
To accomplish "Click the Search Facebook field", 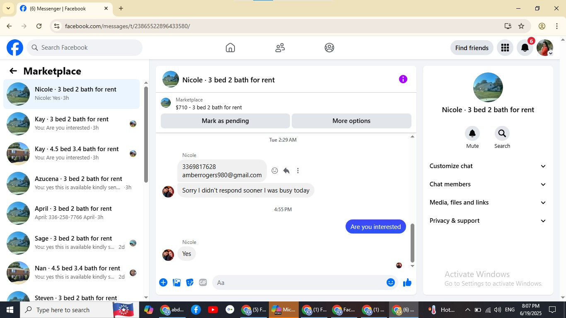I will click(85, 48).
